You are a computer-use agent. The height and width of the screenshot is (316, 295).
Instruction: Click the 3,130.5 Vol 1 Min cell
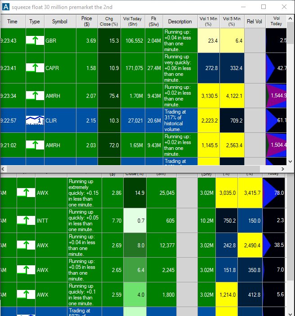209,96
